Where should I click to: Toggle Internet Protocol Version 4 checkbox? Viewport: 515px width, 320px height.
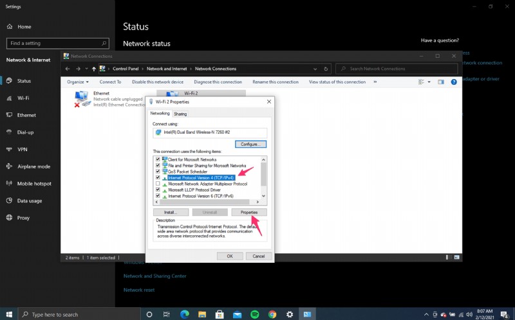pos(158,178)
